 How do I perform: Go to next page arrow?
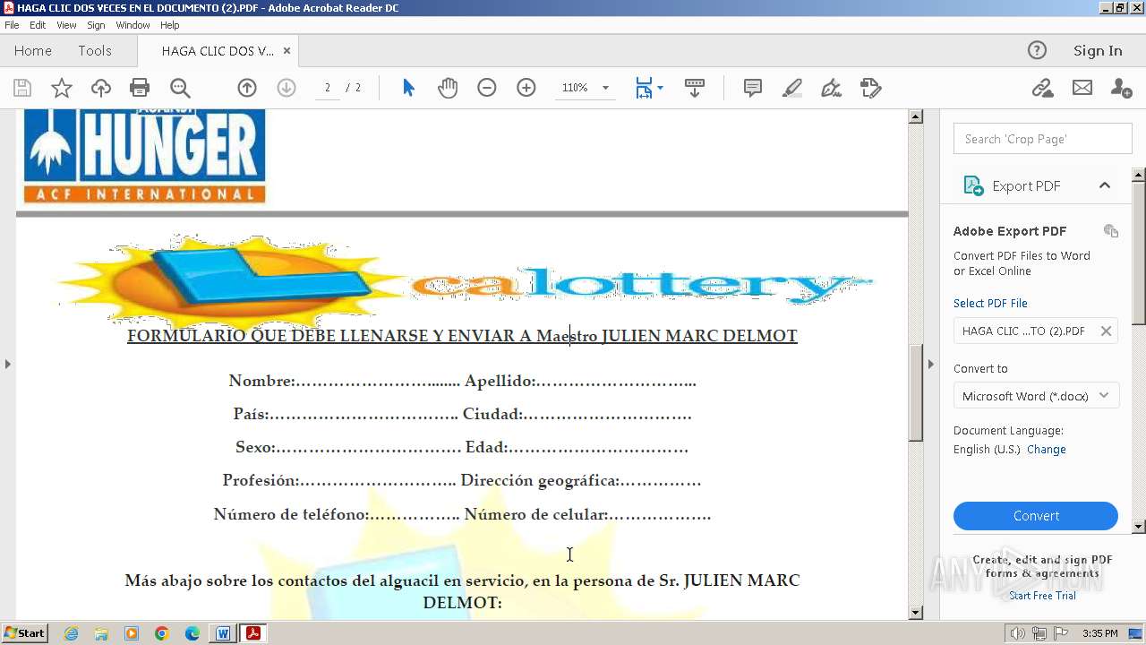pyautogui.click(x=286, y=88)
